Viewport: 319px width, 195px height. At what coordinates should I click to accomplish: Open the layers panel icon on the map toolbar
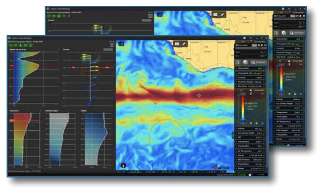click(x=177, y=44)
